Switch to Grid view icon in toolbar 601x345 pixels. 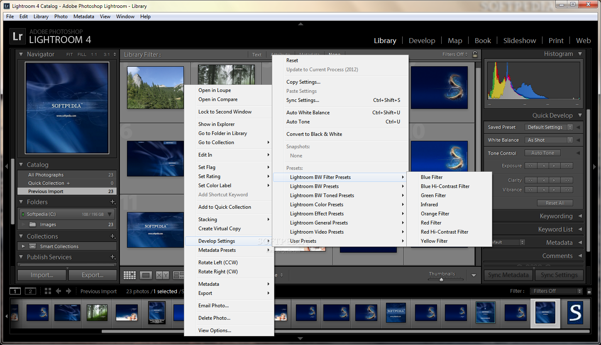(130, 275)
